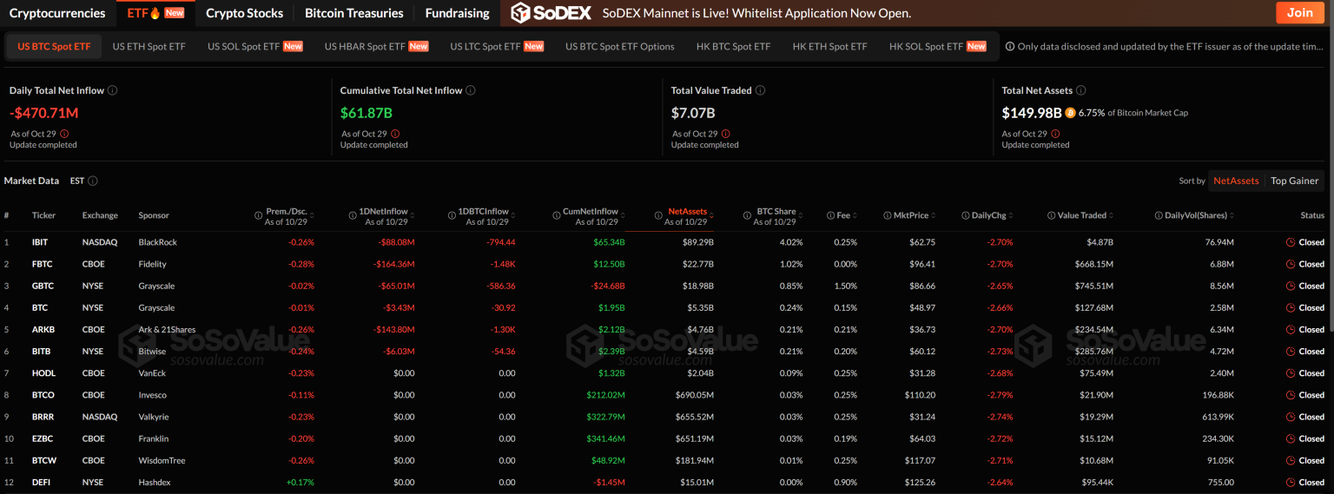Sort table by Prem./Dsc. column arrows
This screenshot has height=494, width=1334.
tap(313, 215)
